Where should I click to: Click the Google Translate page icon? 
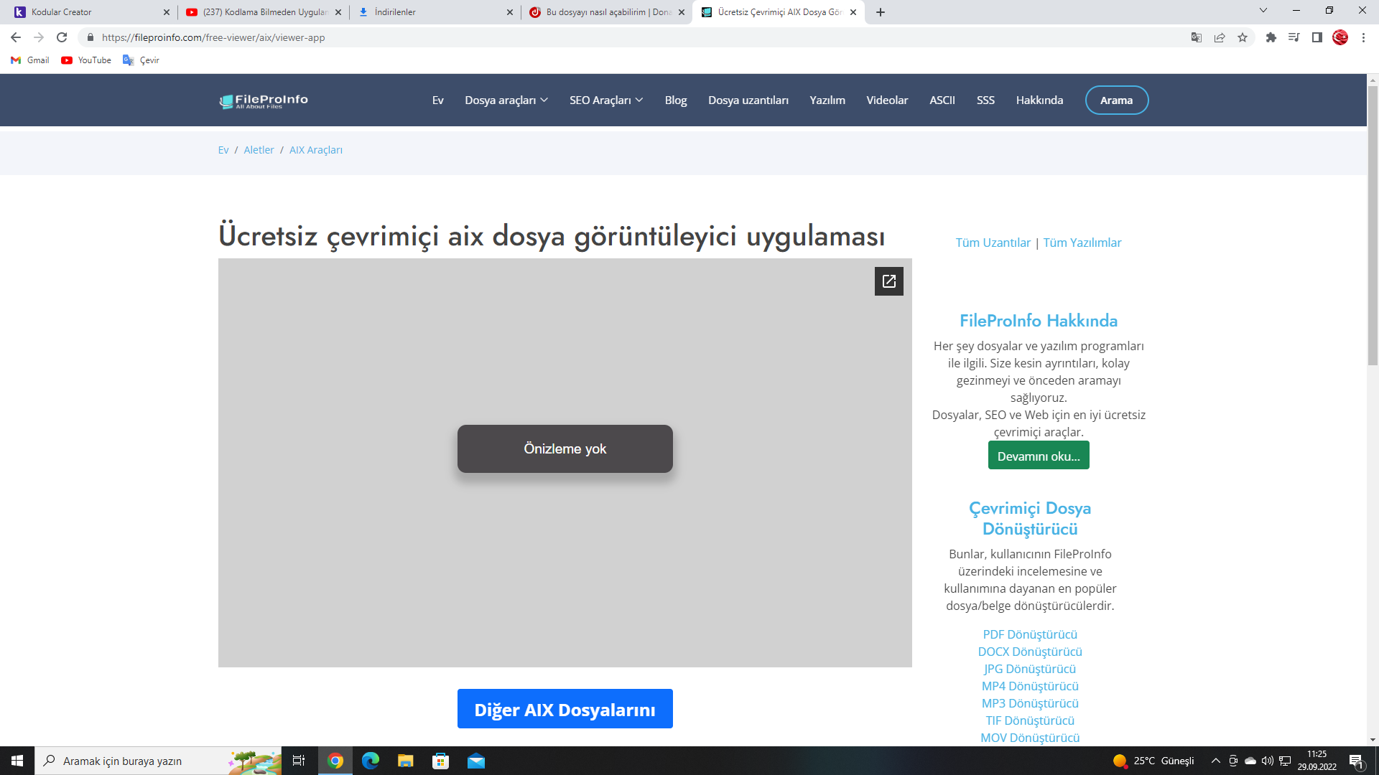(1196, 37)
